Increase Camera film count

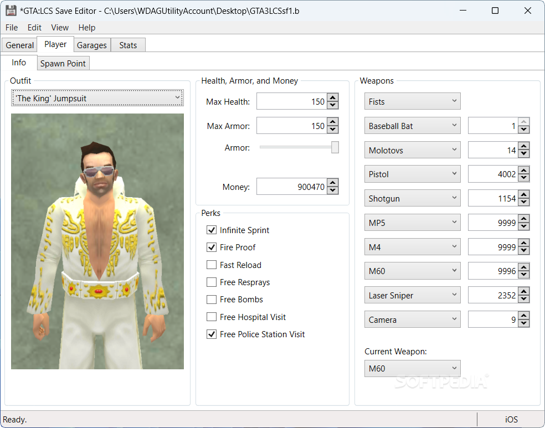[524, 316]
